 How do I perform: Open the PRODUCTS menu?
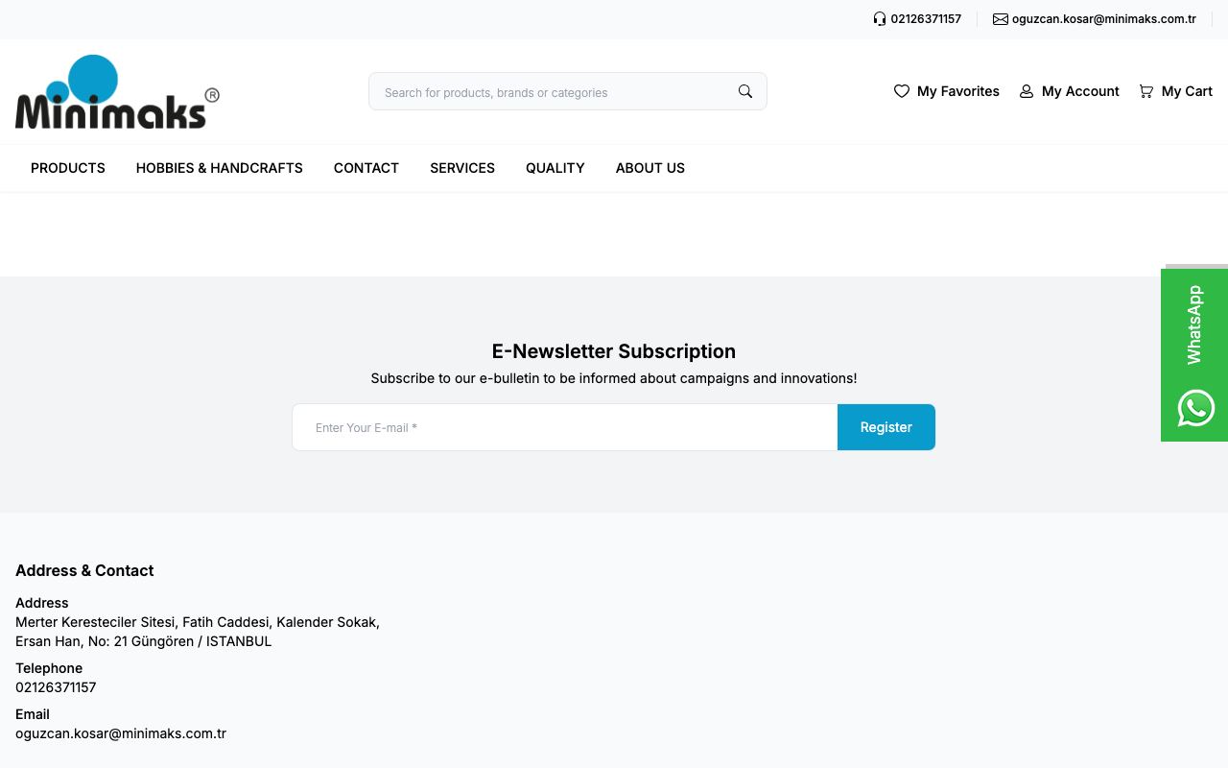click(68, 168)
